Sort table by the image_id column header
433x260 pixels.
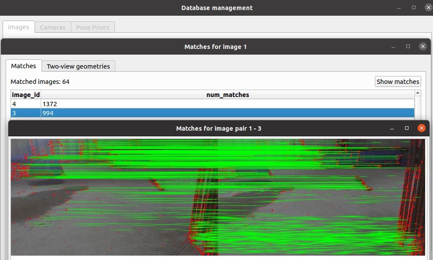26,94
